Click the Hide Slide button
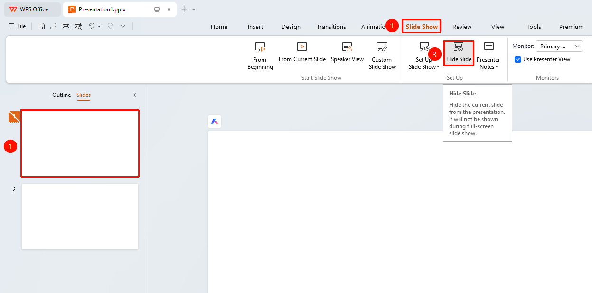The image size is (592, 293). coord(459,53)
